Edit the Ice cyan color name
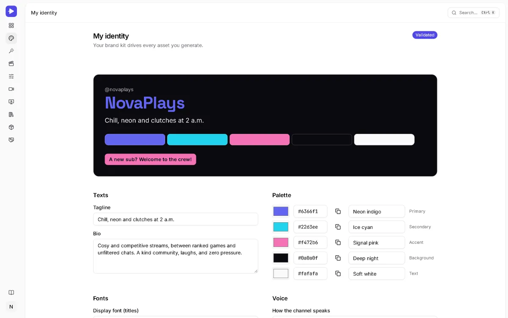This screenshot has height=318, width=508. click(377, 227)
